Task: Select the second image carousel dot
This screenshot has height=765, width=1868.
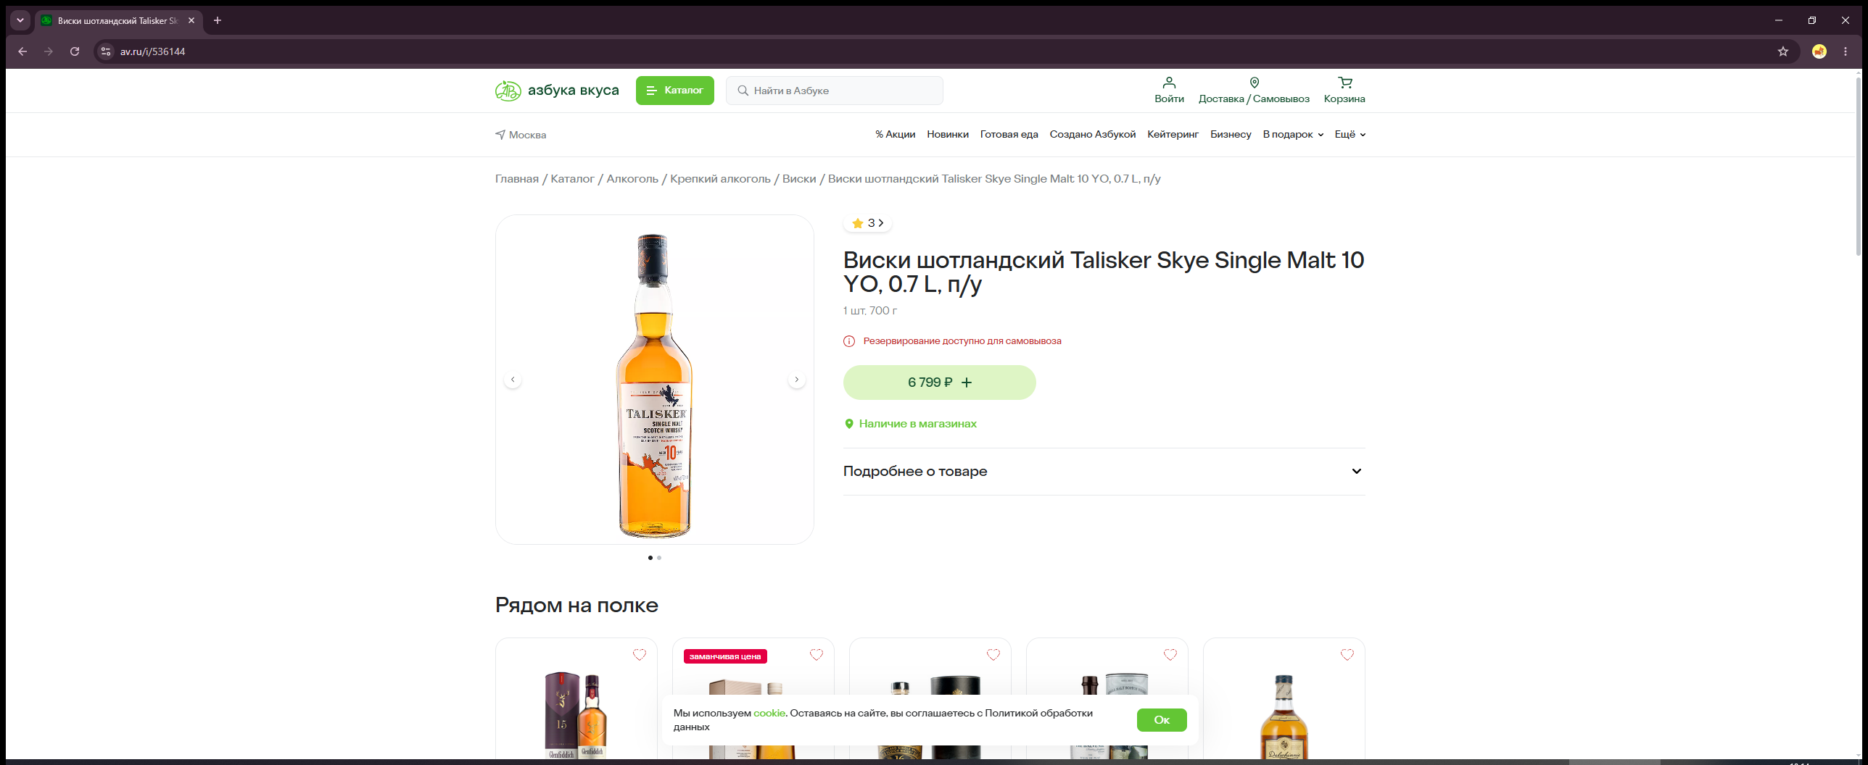Action: pyautogui.click(x=659, y=558)
